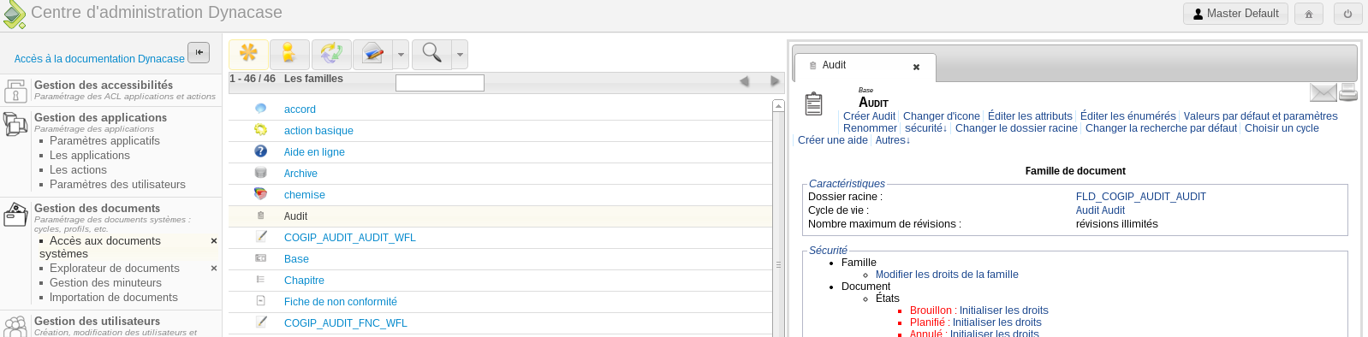Click Gestion des documents section header
1368x337 pixels.
[98, 208]
